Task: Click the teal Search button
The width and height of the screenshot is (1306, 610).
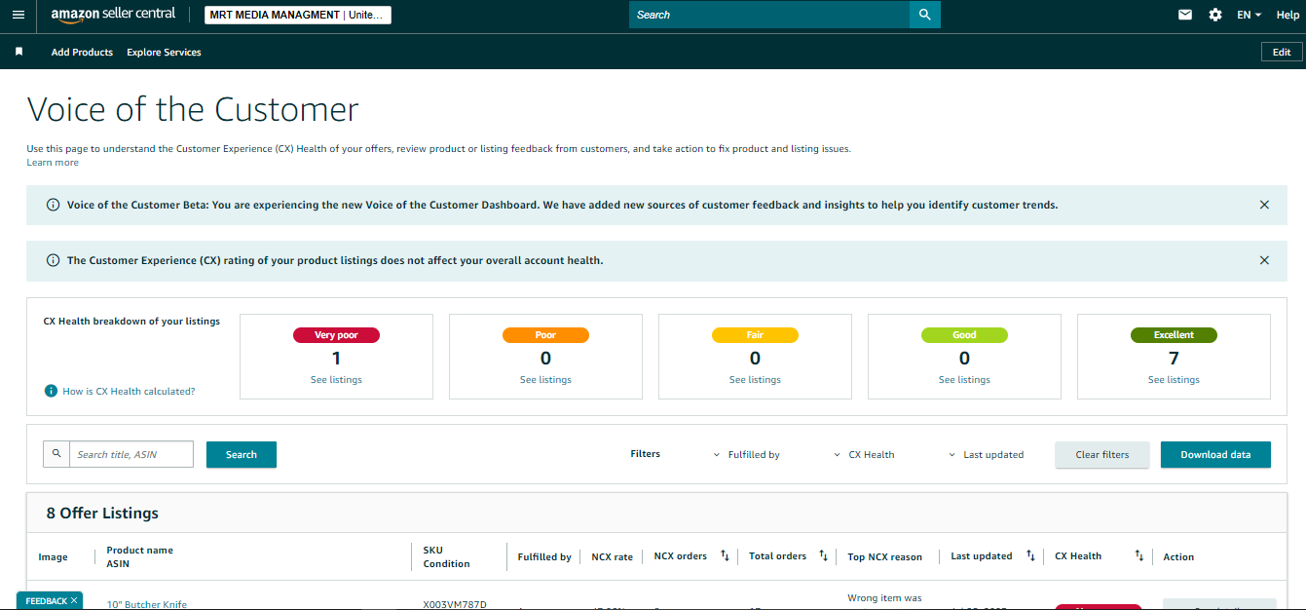Action: [242, 454]
